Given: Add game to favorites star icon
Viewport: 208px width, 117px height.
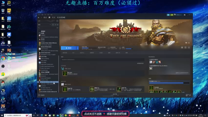Looking at the screenshot, I should pos(189,48).
